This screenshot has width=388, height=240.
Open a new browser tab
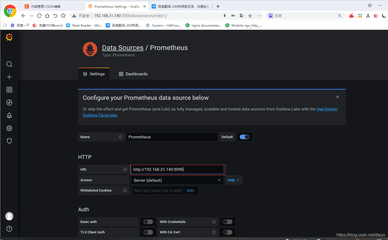(x=218, y=6)
